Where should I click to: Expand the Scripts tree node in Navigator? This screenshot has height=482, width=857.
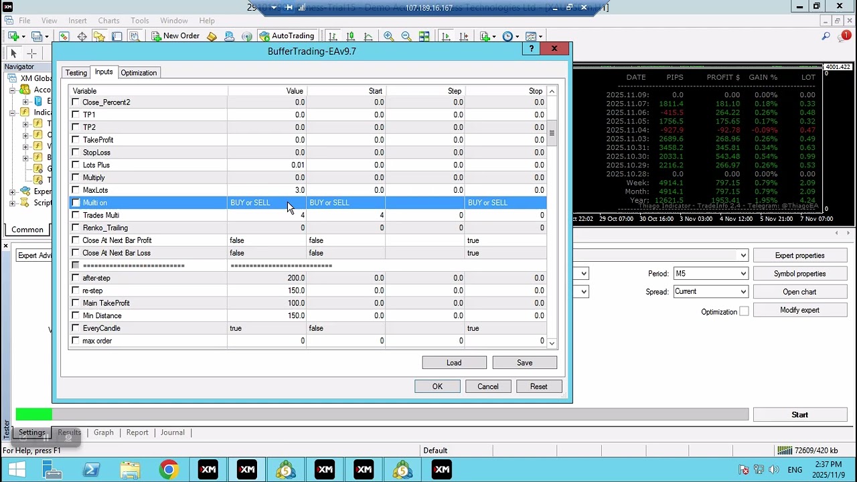point(13,203)
